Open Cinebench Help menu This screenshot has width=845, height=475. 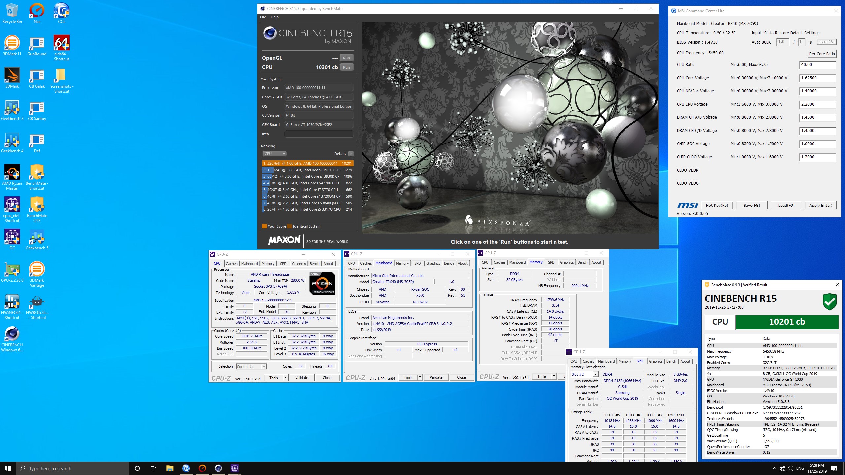(x=275, y=17)
